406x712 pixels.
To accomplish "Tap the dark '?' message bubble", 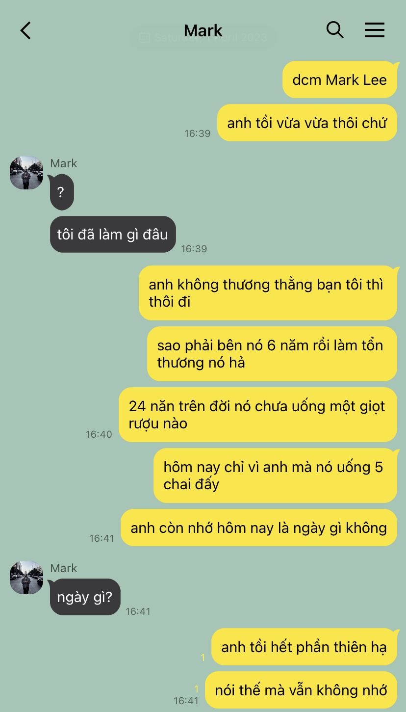I will click(x=61, y=192).
